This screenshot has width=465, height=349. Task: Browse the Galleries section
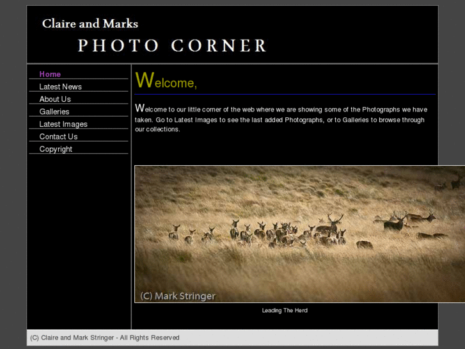pos(54,111)
